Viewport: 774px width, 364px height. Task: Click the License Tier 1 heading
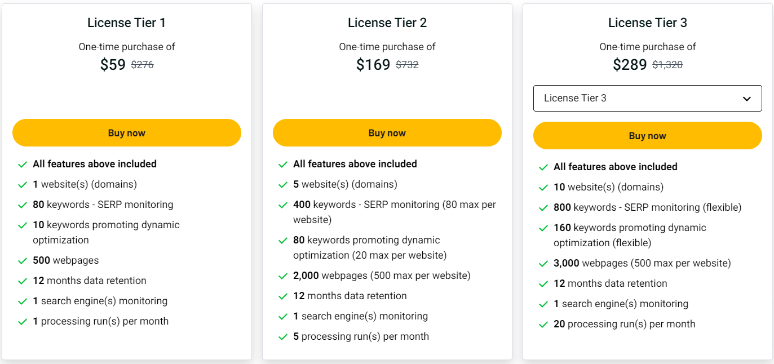pyautogui.click(x=127, y=23)
